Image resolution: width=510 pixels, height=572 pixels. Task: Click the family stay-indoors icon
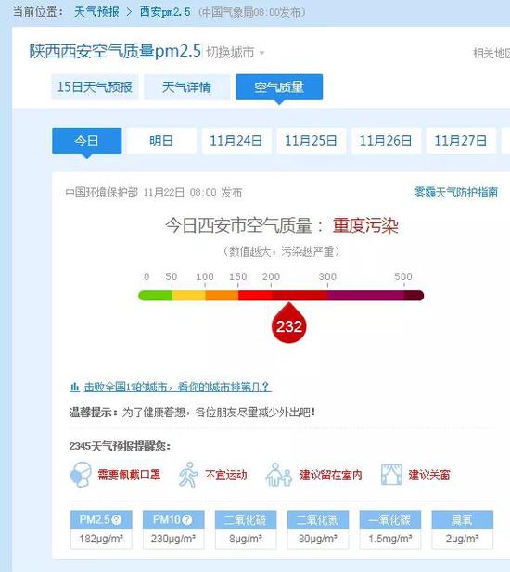point(279,475)
